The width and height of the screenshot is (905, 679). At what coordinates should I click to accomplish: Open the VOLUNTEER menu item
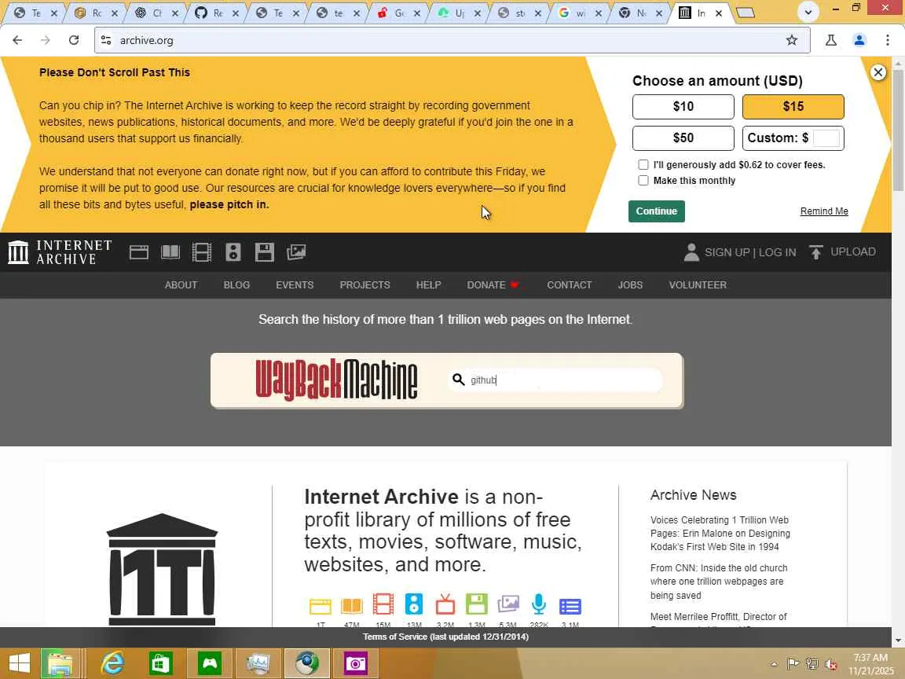click(x=698, y=284)
